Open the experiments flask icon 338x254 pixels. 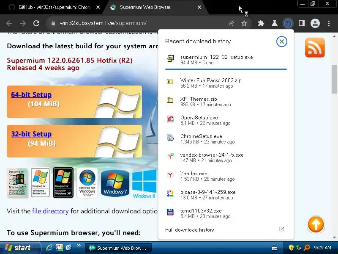(x=274, y=23)
